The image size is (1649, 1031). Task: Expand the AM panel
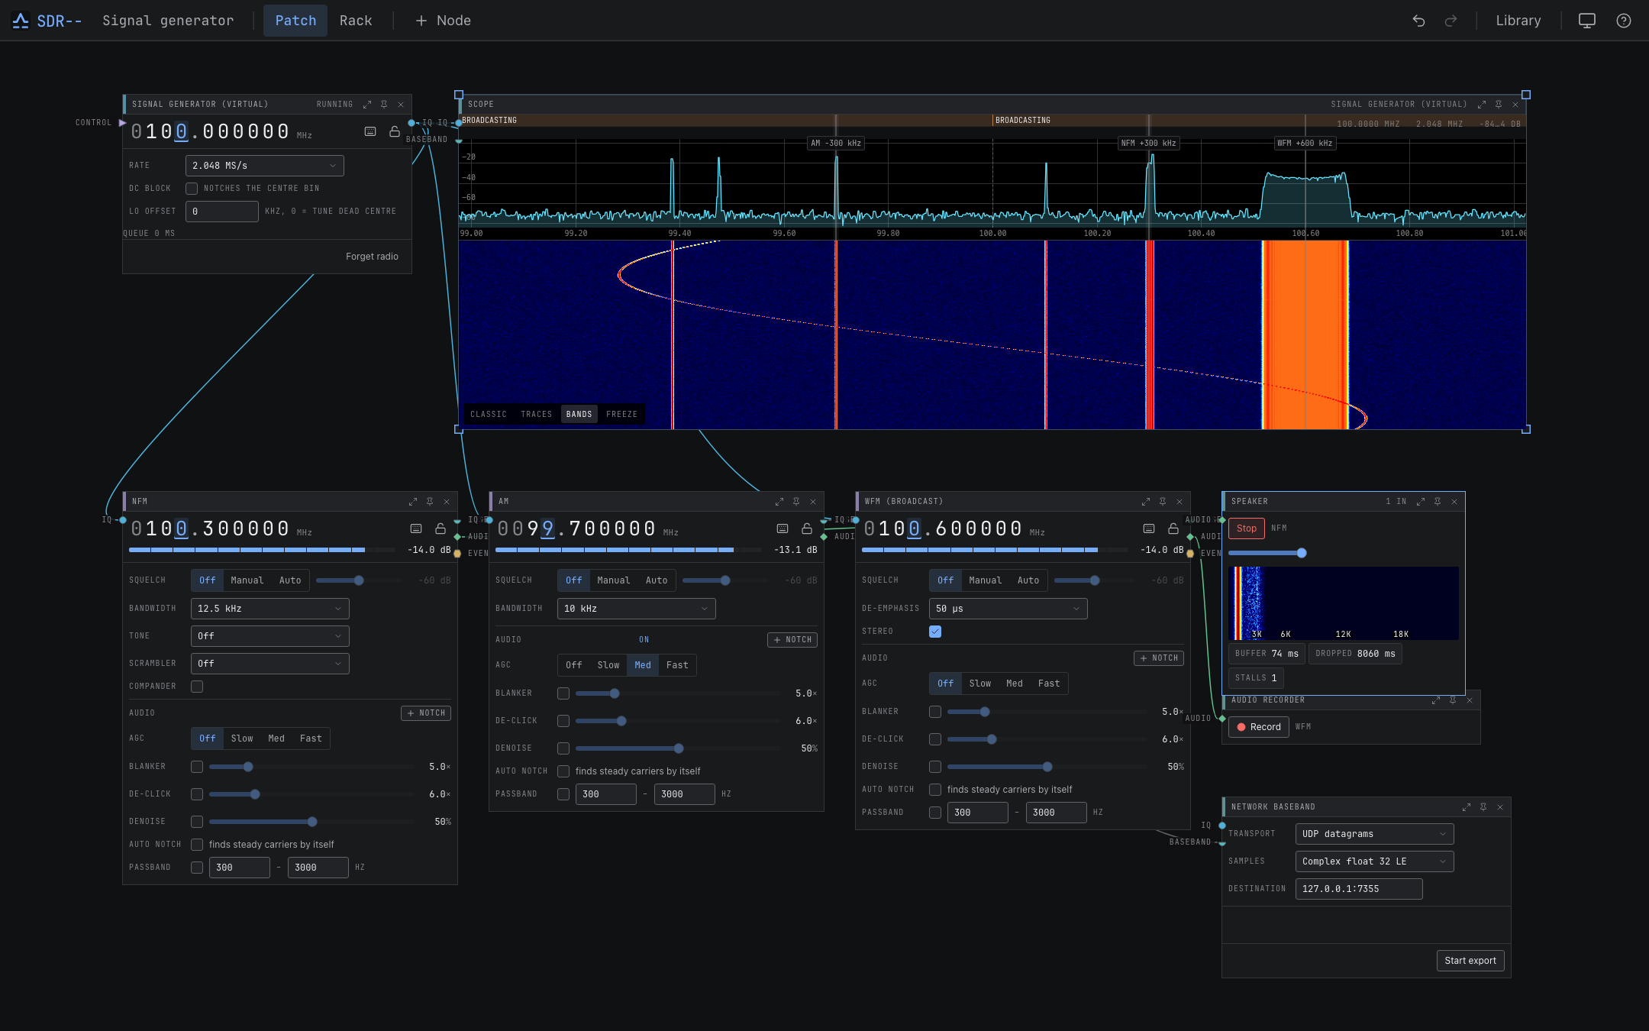(779, 502)
